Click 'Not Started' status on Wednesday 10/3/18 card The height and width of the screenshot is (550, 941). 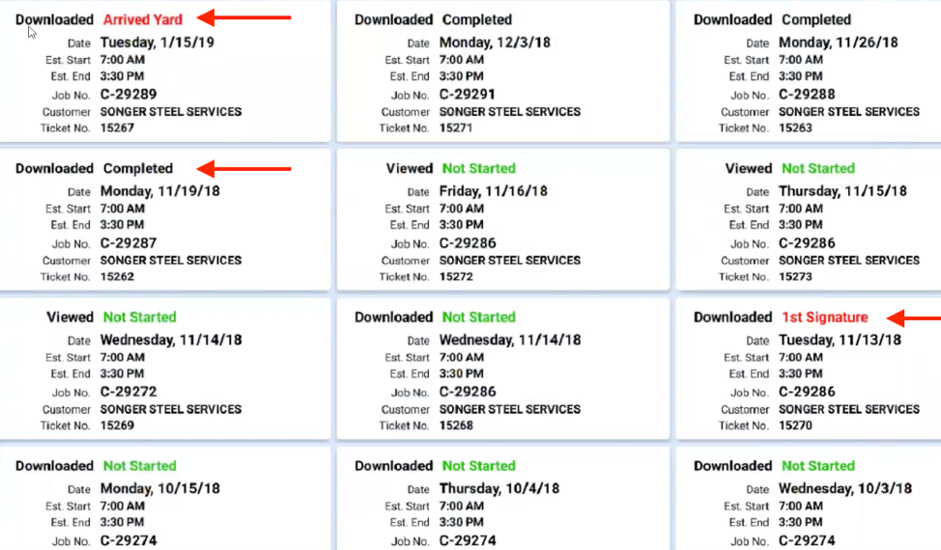point(818,465)
